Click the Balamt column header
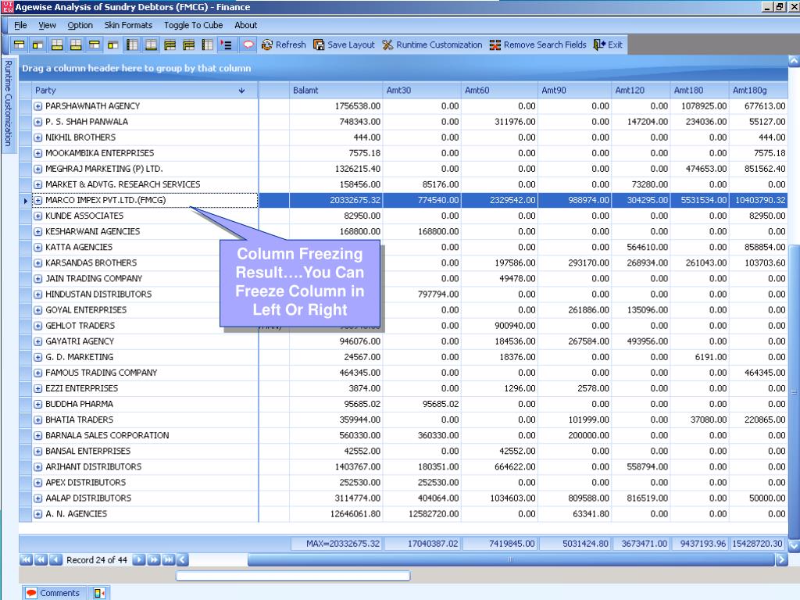 336,91
